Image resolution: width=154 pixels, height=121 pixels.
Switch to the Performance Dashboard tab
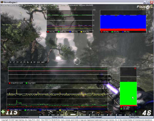pyautogui.click(x=20, y=117)
